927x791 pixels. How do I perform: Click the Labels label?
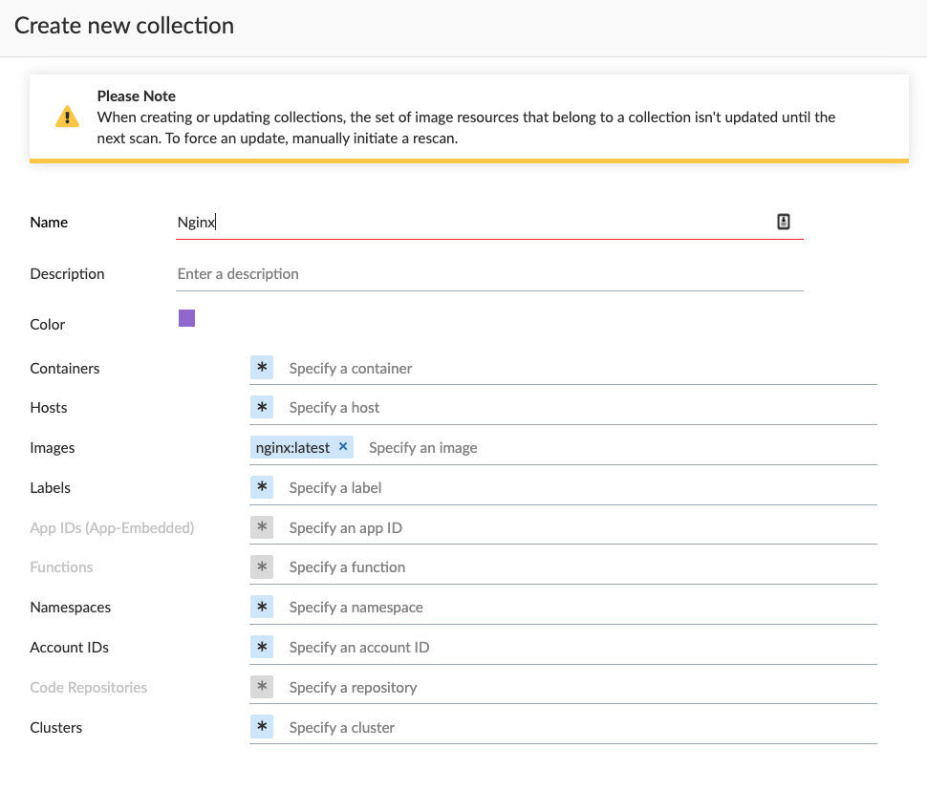51,488
